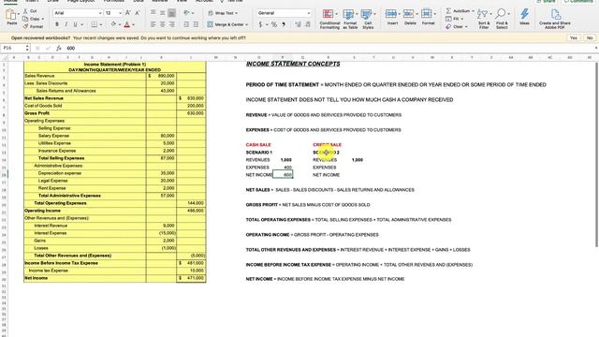The width and height of the screenshot is (599, 337).
Task: Open Format as Table gallery
Action: point(349,19)
